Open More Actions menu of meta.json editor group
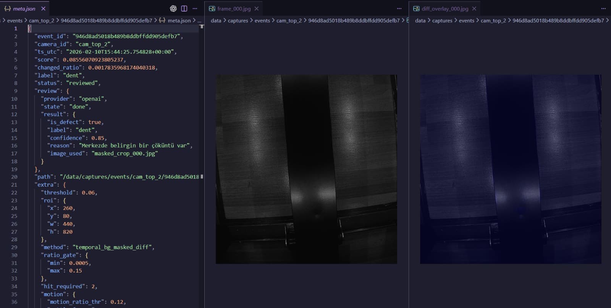 coord(195,8)
